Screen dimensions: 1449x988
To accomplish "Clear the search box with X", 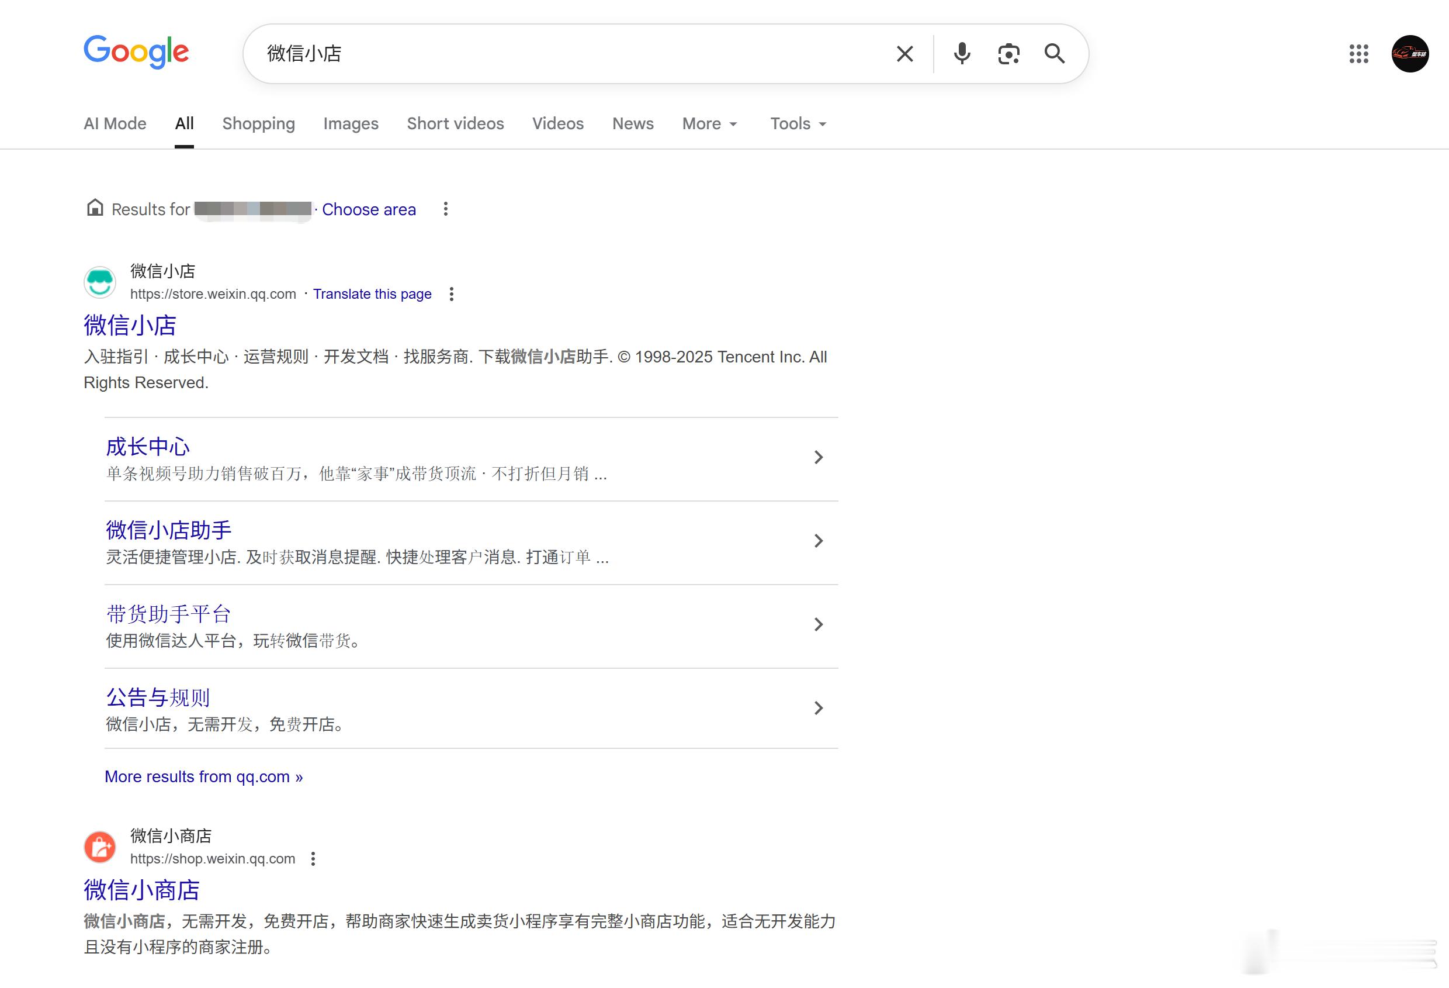I will click(904, 54).
